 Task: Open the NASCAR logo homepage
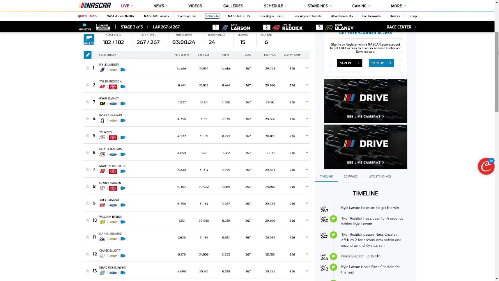(x=95, y=5)
